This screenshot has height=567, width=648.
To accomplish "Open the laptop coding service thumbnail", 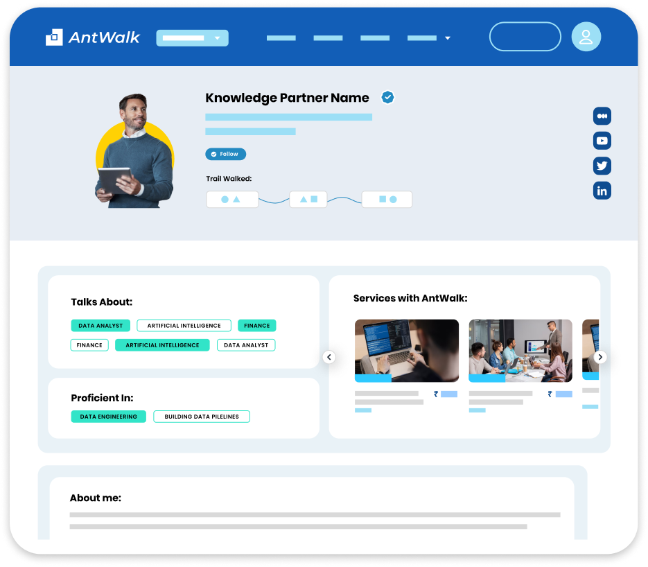I will click(x=407, y=351).
